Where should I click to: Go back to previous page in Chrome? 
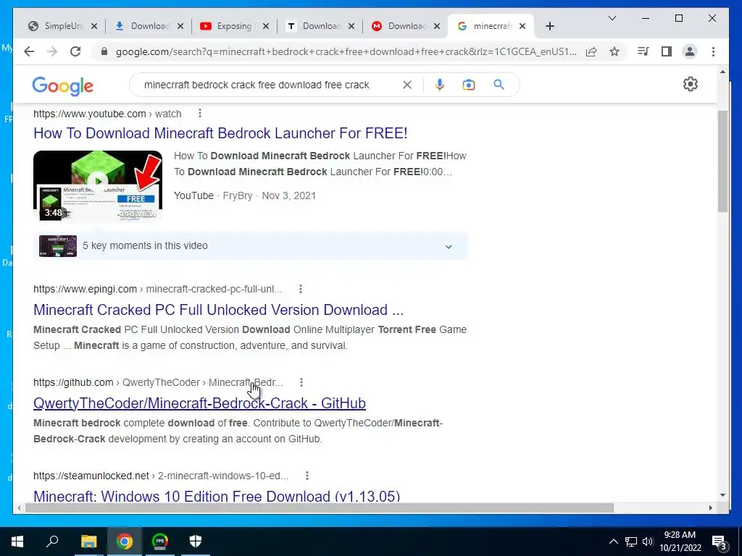29,51
